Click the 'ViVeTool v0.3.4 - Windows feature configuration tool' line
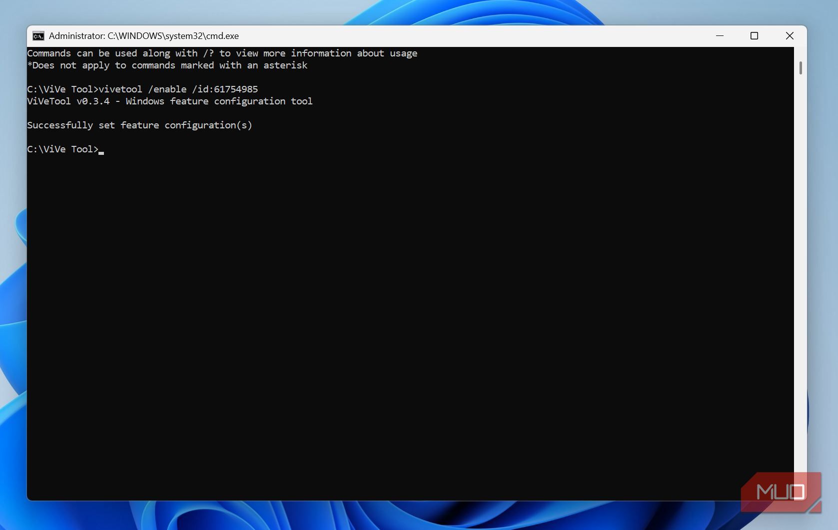Viewport: 838px width, 530px height. pyautogui.click(x=170, y=101)
